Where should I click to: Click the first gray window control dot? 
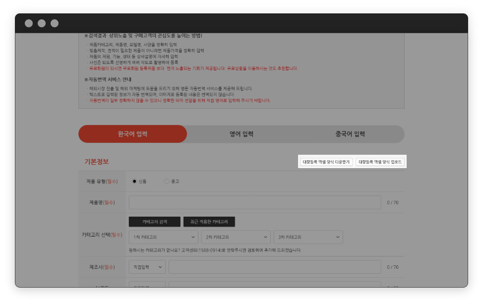coord(29,23)
